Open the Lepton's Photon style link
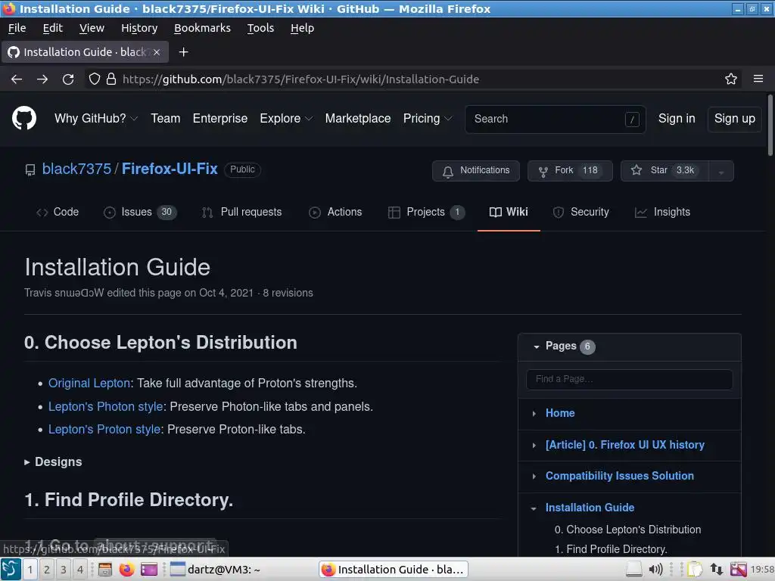The image size is (775, 581). pos(106,406)
